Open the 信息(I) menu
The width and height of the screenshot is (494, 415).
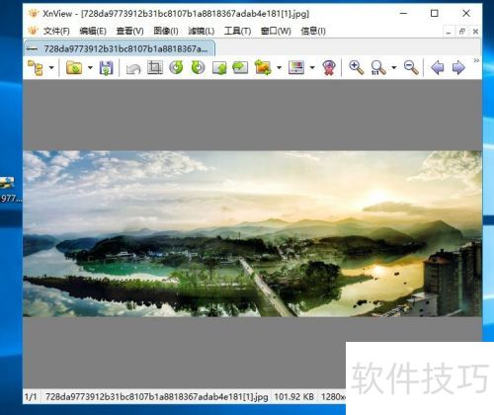tap(313, 31)
